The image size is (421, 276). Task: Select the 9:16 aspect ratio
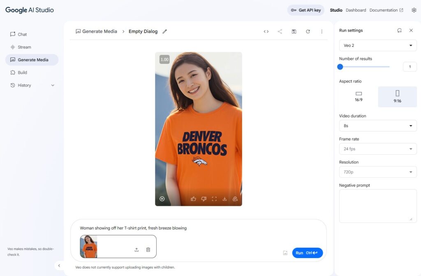tap(398, 97)
